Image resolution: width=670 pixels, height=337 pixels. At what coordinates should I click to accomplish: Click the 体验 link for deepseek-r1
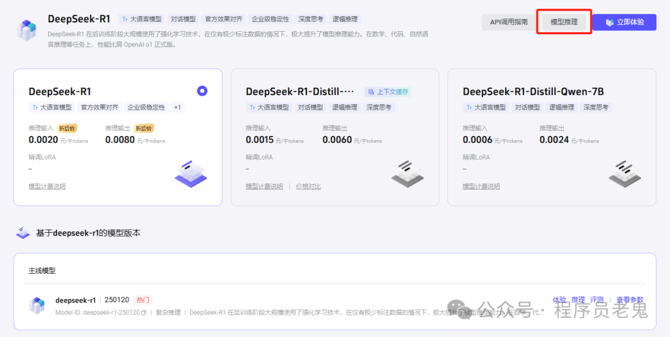(x=560, y=300)
